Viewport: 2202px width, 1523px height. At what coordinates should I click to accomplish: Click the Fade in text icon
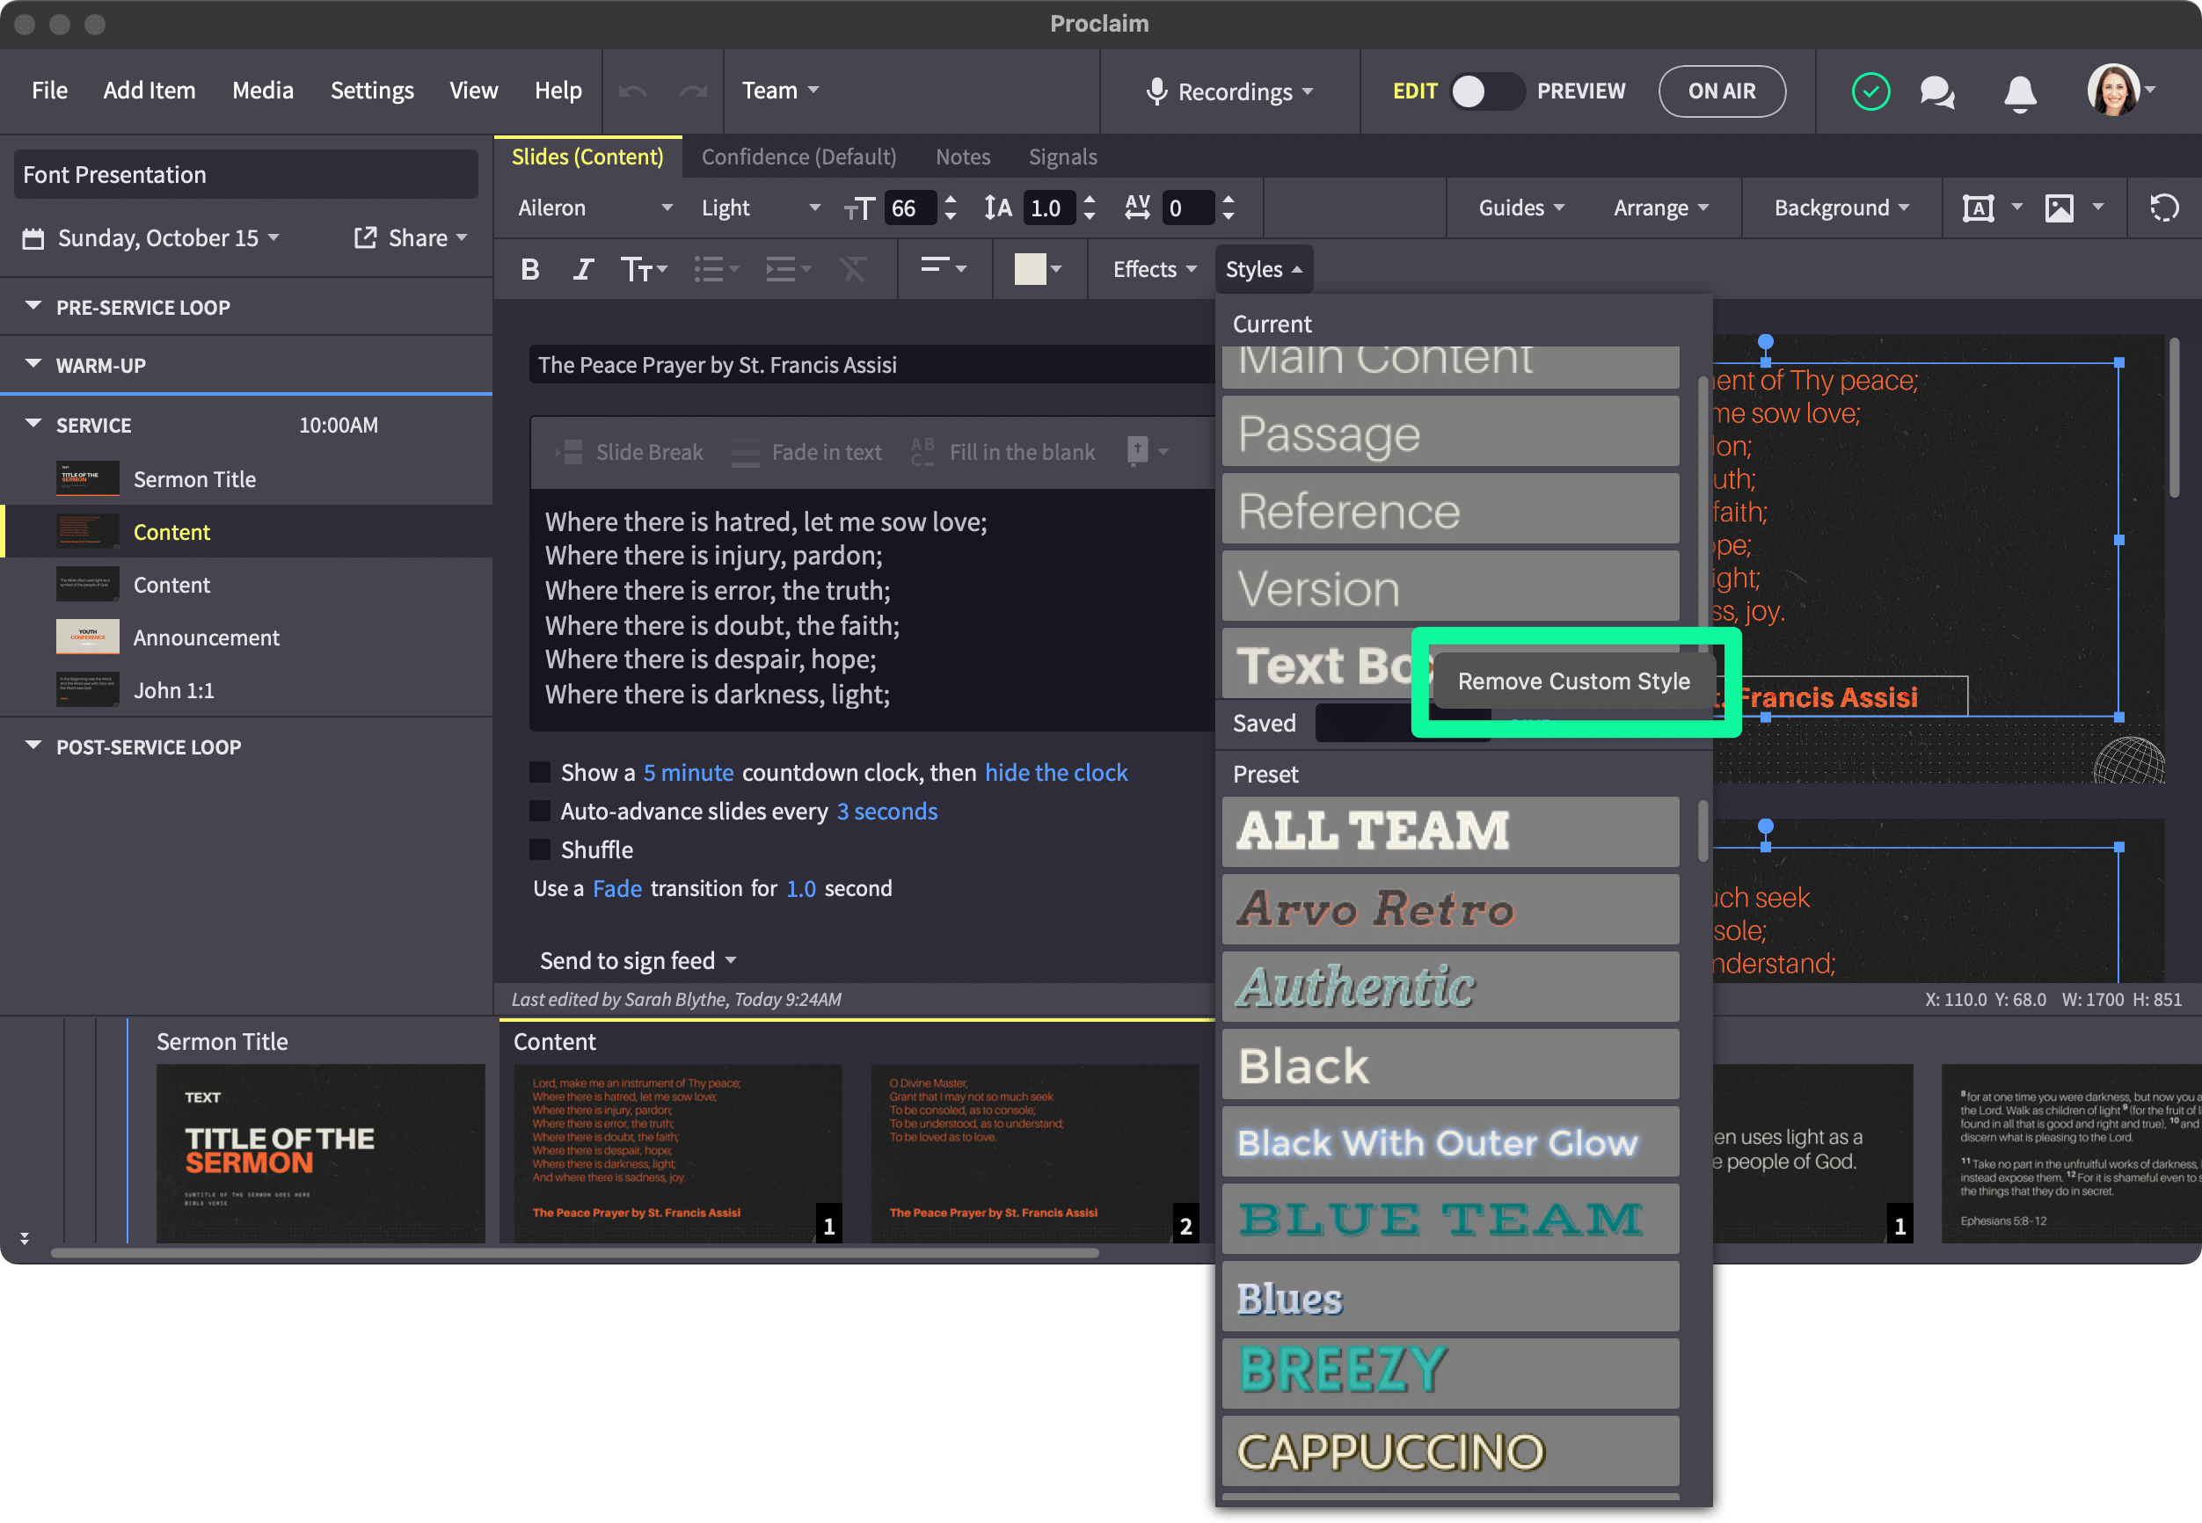[x=745, y=452]
